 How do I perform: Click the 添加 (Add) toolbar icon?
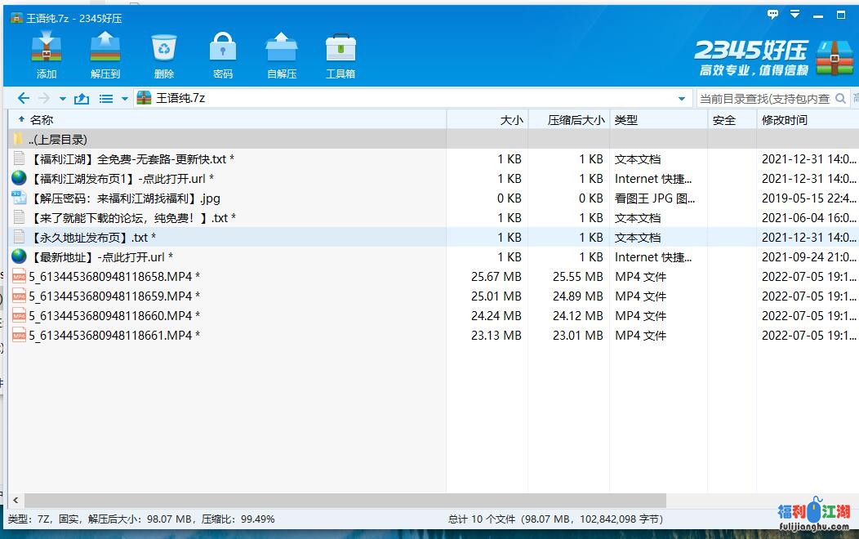coord(47,55)
